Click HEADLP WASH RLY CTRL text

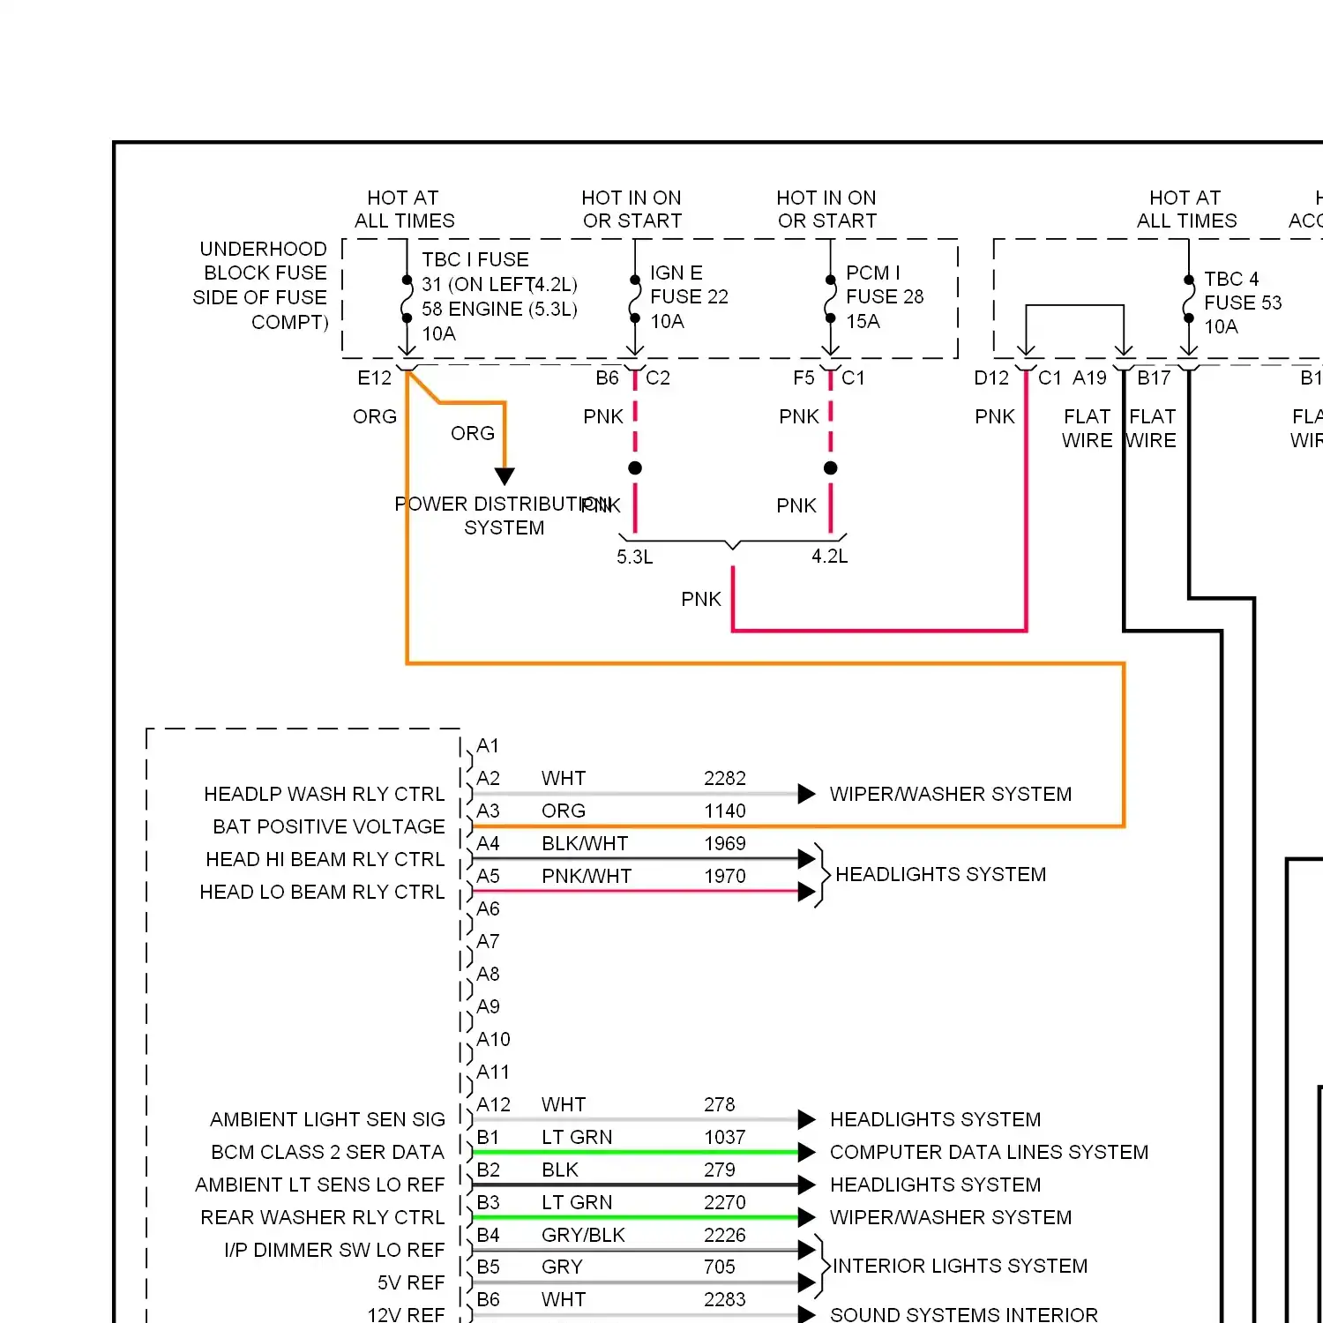point(325,794)
